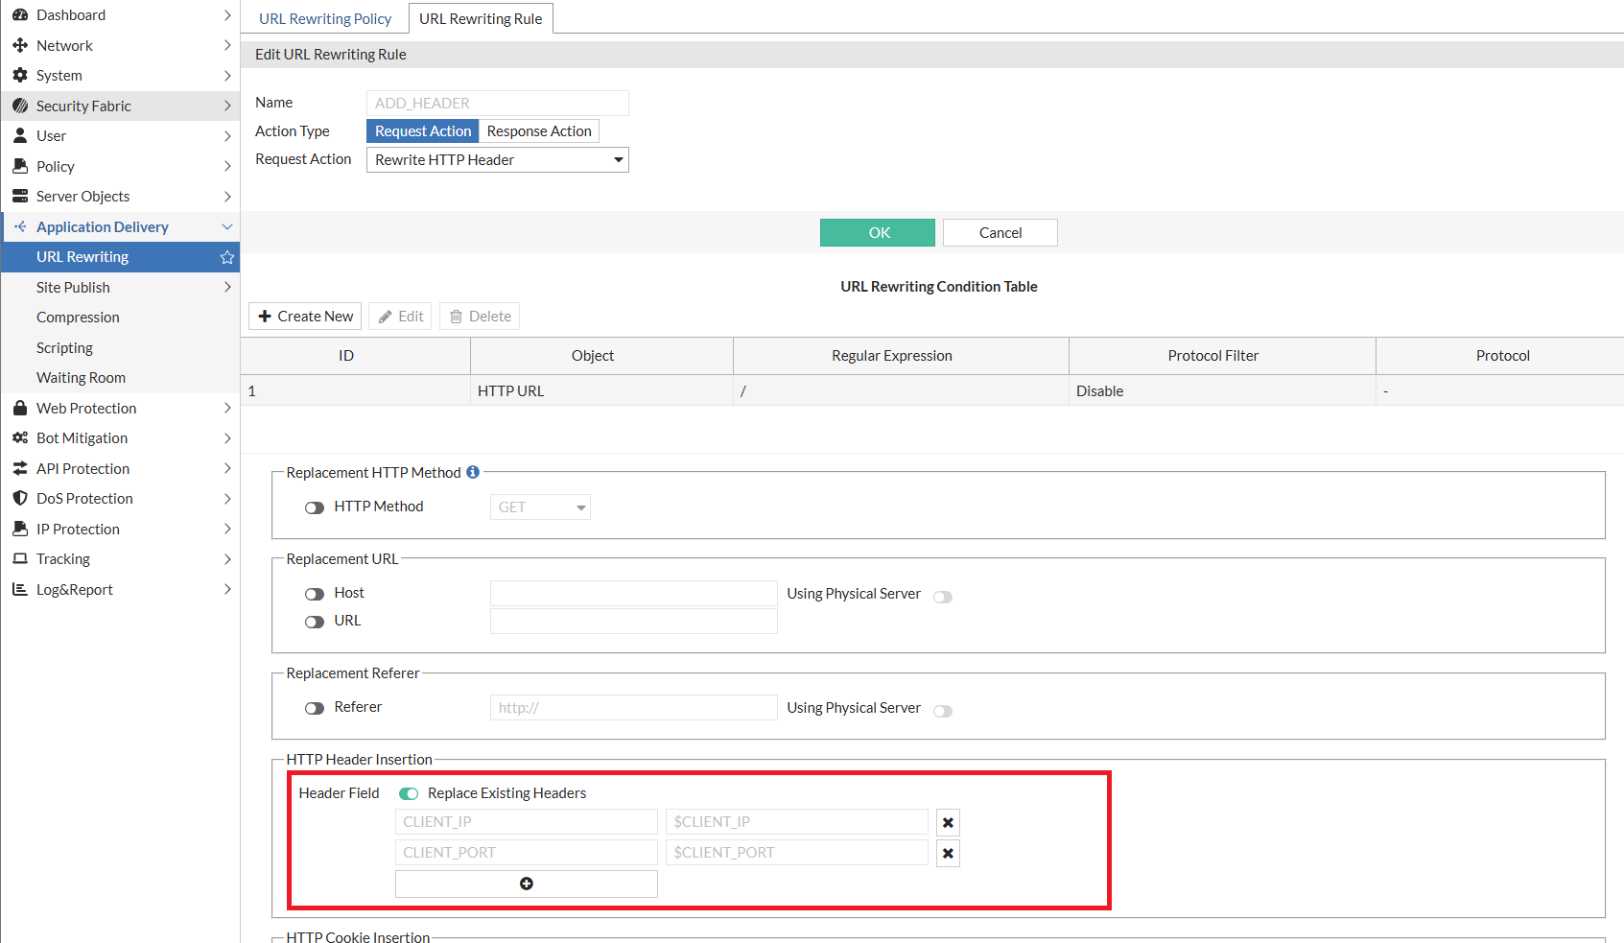Turn on the Referer toggle
This screenshot has width=1624, height=943.
pos(315,708)
